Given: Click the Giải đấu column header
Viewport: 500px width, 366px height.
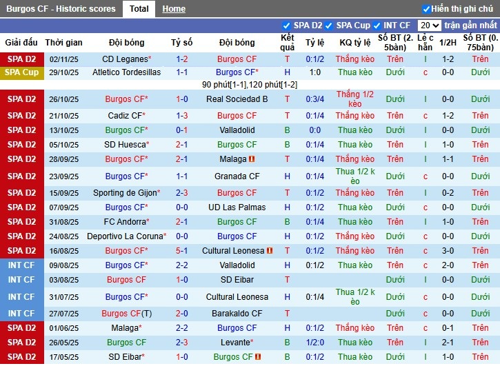Looking at the screenshot, I should pos(21,43).
